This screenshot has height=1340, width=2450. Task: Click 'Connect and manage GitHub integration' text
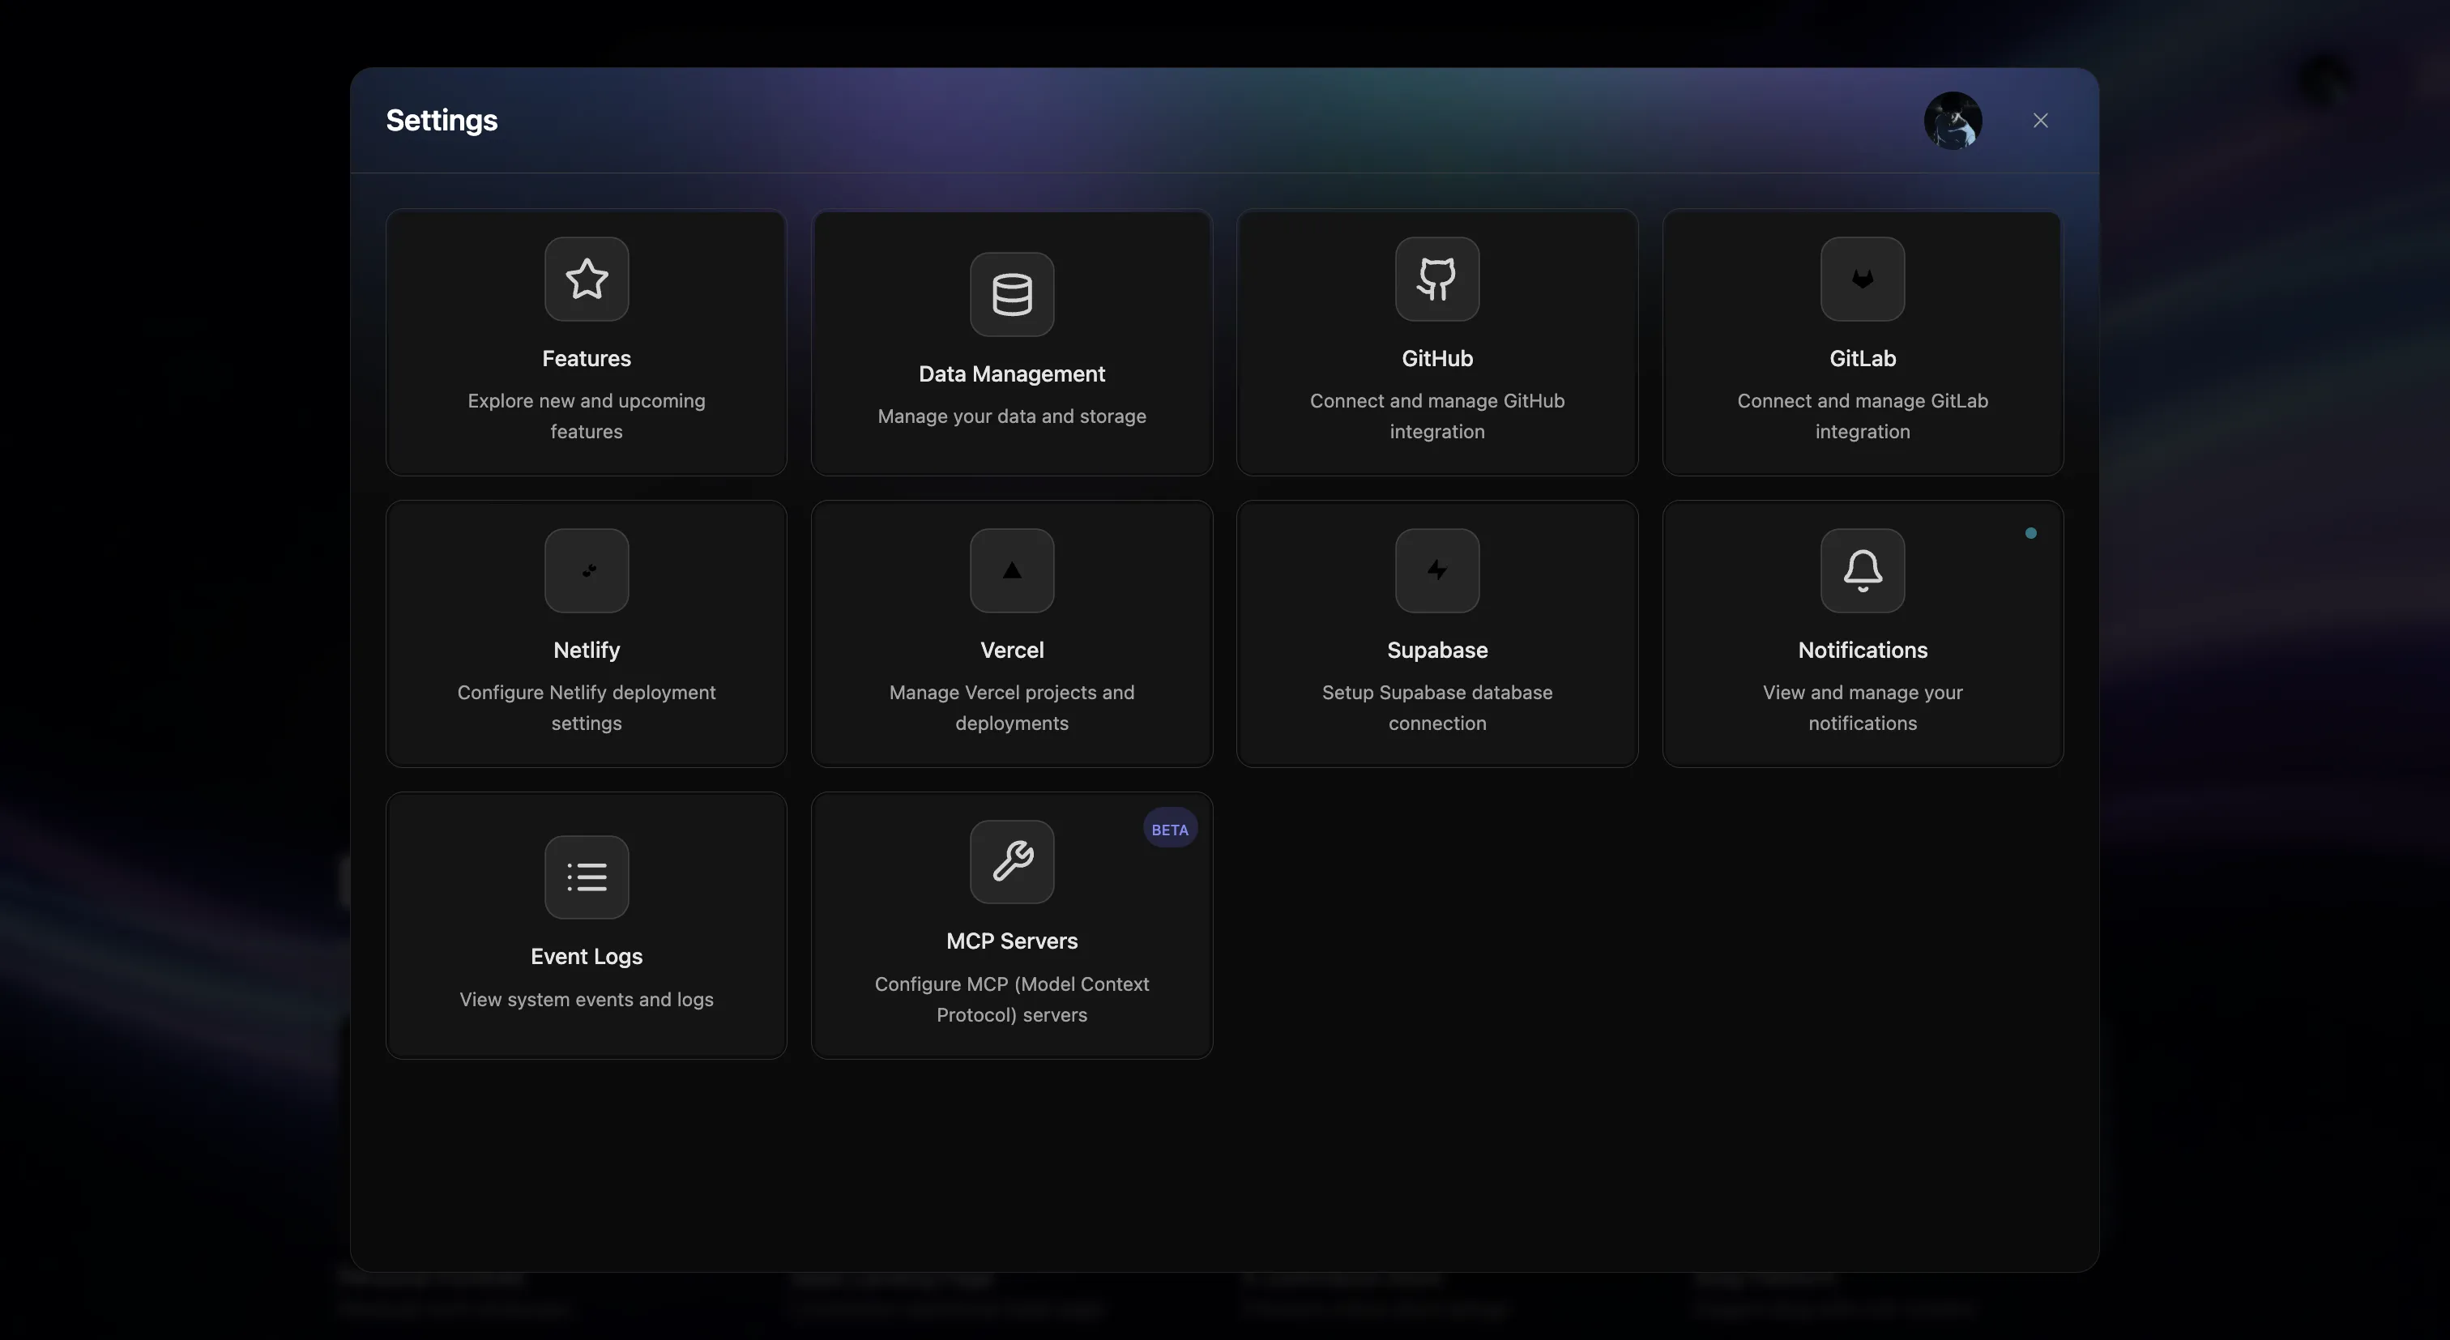pyautogui.click(x=1437, y=416)
